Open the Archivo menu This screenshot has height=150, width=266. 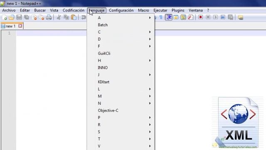click(9, 10)
